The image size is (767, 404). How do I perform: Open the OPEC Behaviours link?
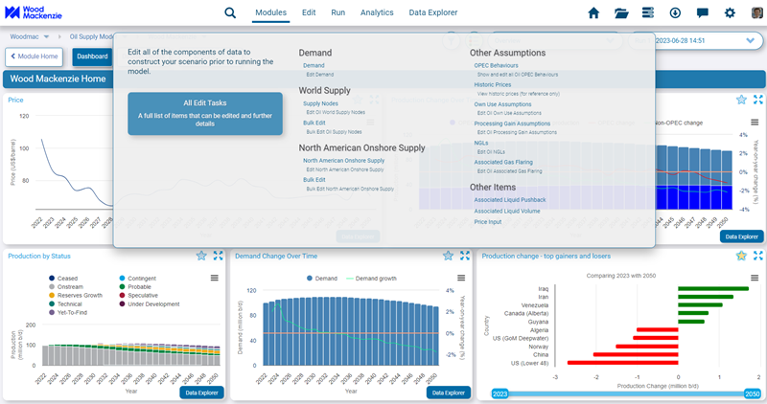click(496, 65)
